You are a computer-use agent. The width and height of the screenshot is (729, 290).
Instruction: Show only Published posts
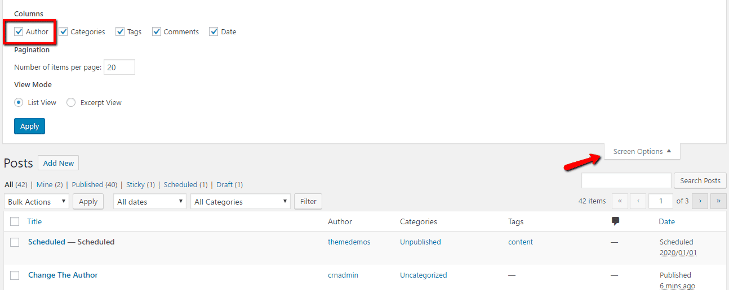[87, 185]
